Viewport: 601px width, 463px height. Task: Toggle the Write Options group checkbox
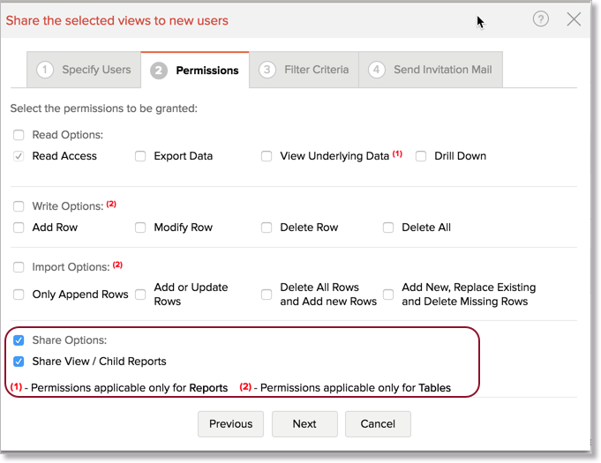pyautogui.click(x=19, y=206)
